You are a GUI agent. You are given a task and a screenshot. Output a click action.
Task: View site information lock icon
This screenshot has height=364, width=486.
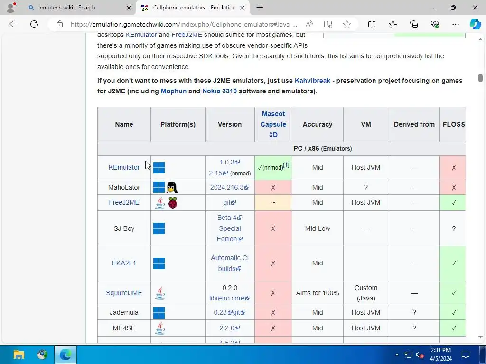click(60, 24)
